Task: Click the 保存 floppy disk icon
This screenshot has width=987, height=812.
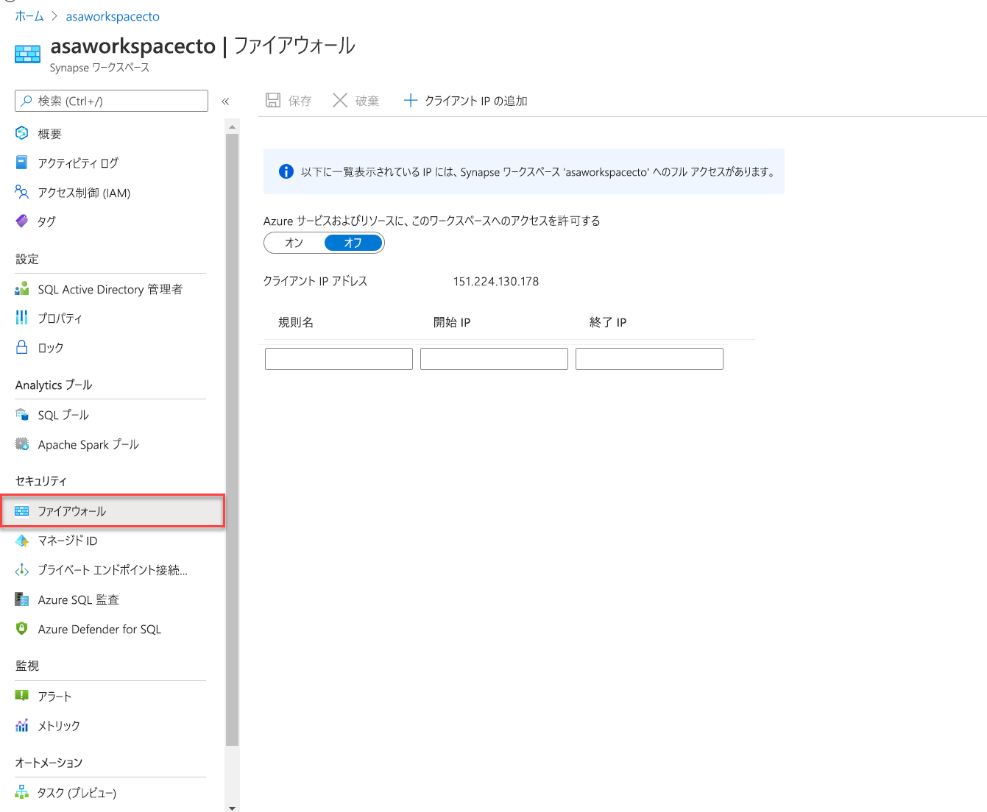Action: click(x=273, y=100)
